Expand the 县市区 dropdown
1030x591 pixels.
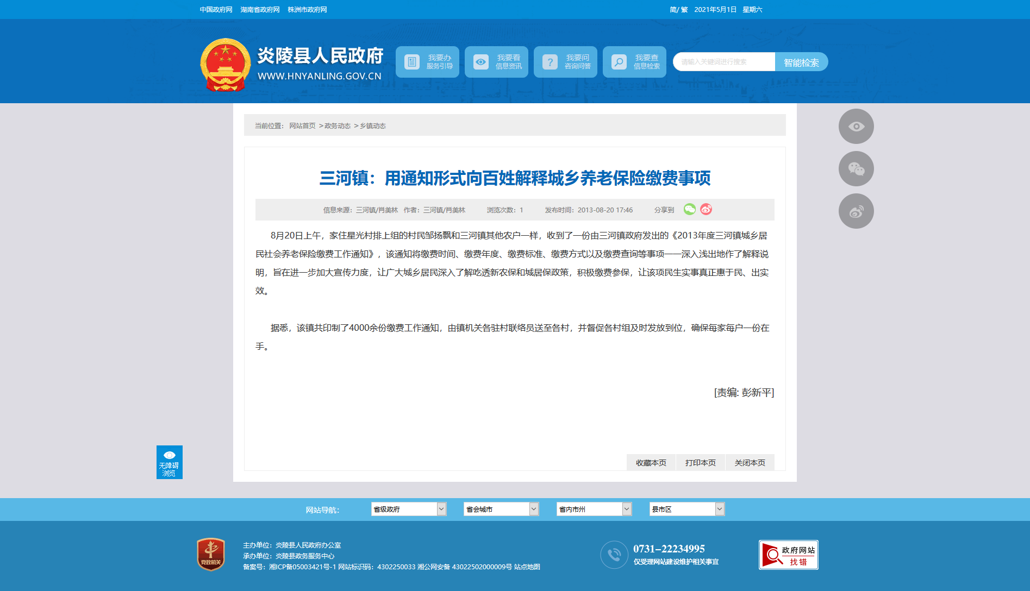point(687,509)
